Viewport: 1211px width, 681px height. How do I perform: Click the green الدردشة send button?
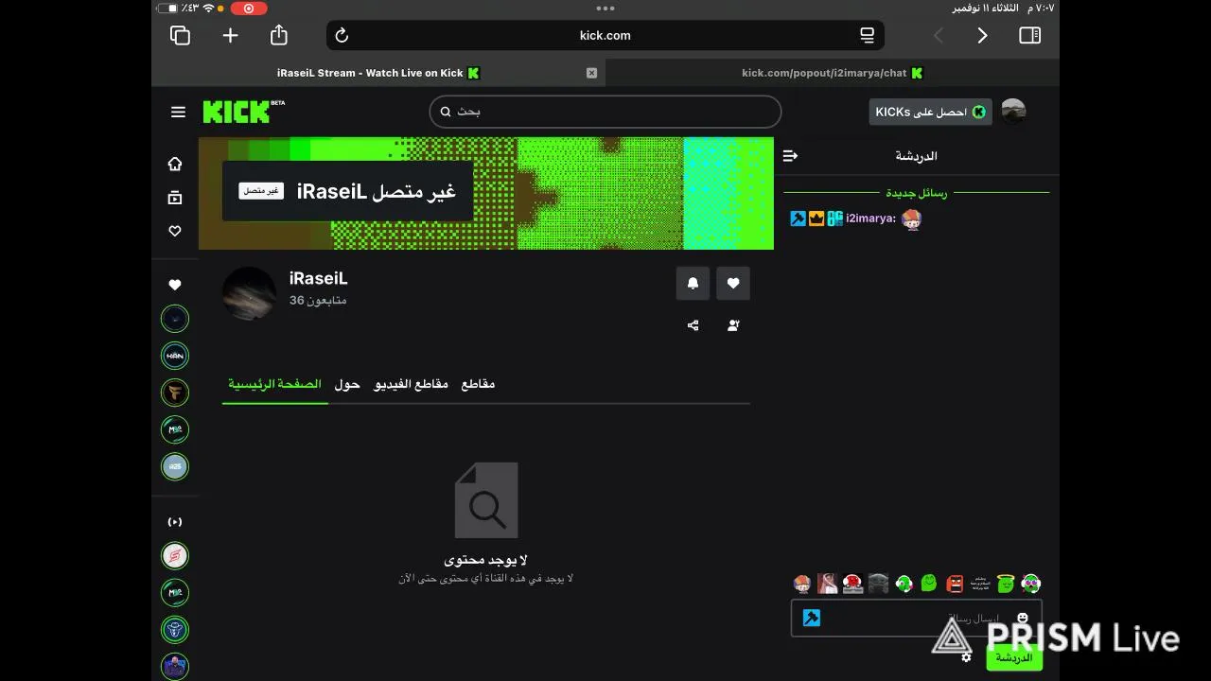point(1014,657)
